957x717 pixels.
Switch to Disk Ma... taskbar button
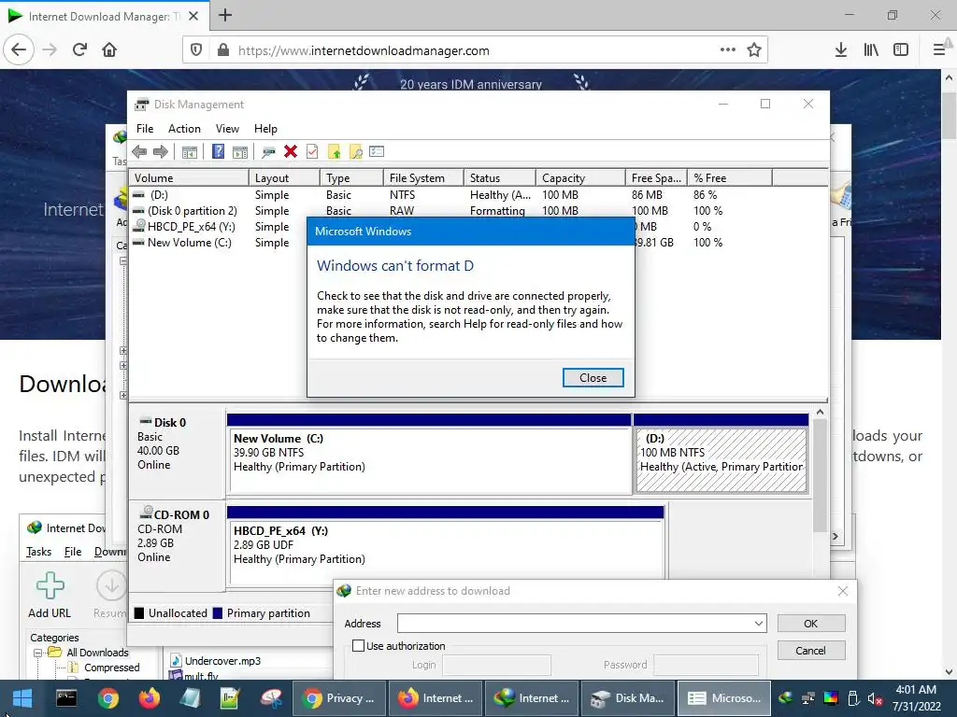pos(629,698)
